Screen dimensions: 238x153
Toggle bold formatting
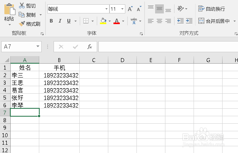point(51,21)
